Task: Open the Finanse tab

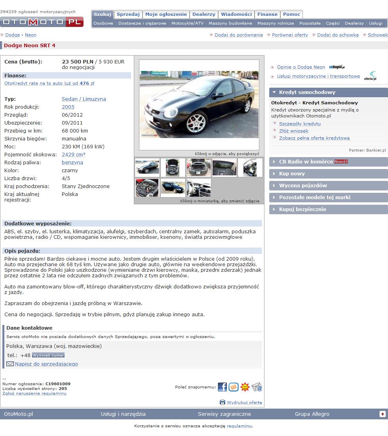Action: [x=267, y=14]
